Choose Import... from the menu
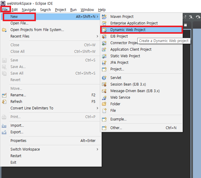The width and height of the screenshot is (201, 178). point(51,126)
